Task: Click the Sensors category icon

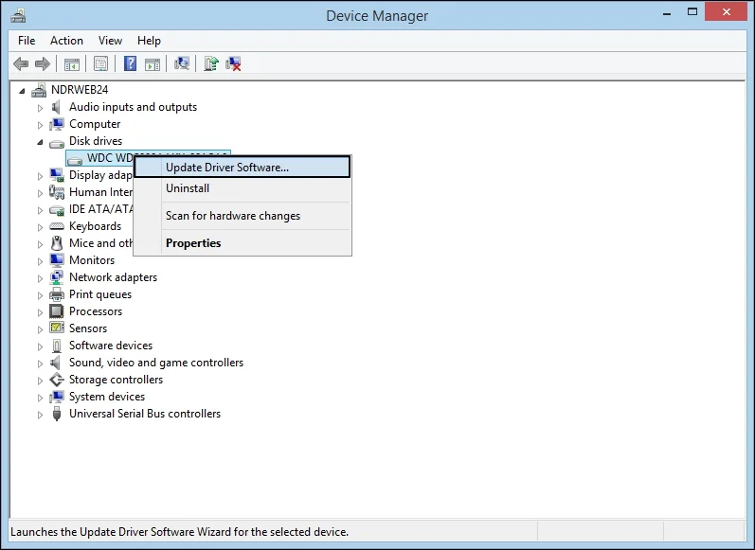Action: (x=56, y=328)
